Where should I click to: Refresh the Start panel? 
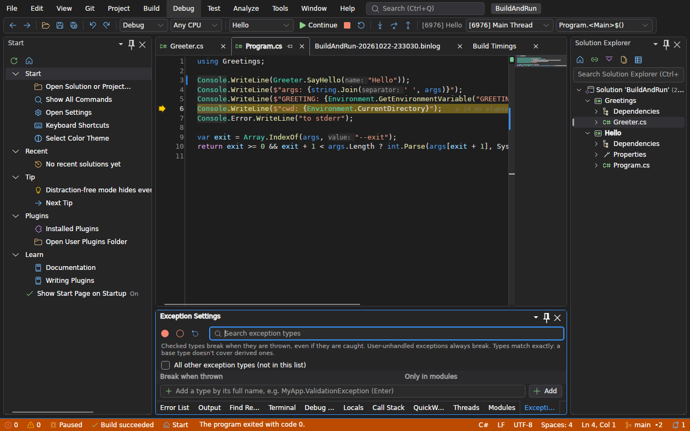14,61
